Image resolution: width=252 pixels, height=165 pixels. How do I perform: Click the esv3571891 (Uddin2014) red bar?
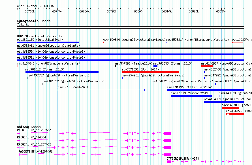[x=150, y=72]
